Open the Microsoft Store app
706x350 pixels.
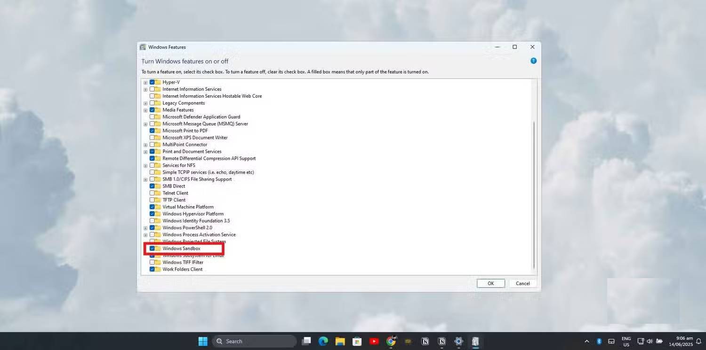coord(357,341)
